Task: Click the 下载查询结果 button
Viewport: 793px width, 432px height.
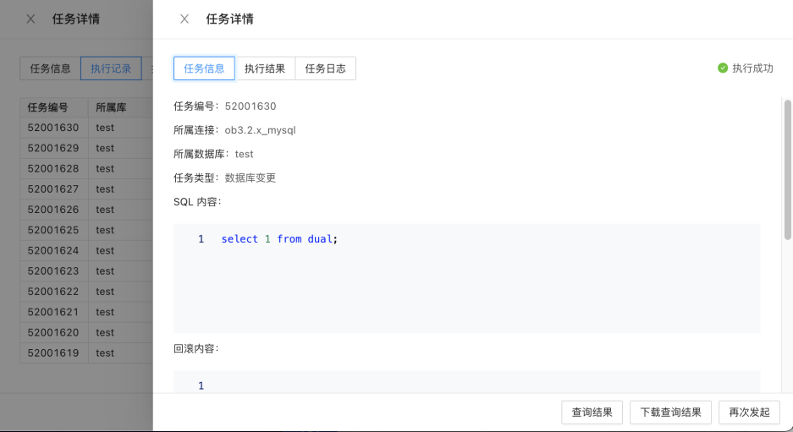Action: [x=670, y=413]
